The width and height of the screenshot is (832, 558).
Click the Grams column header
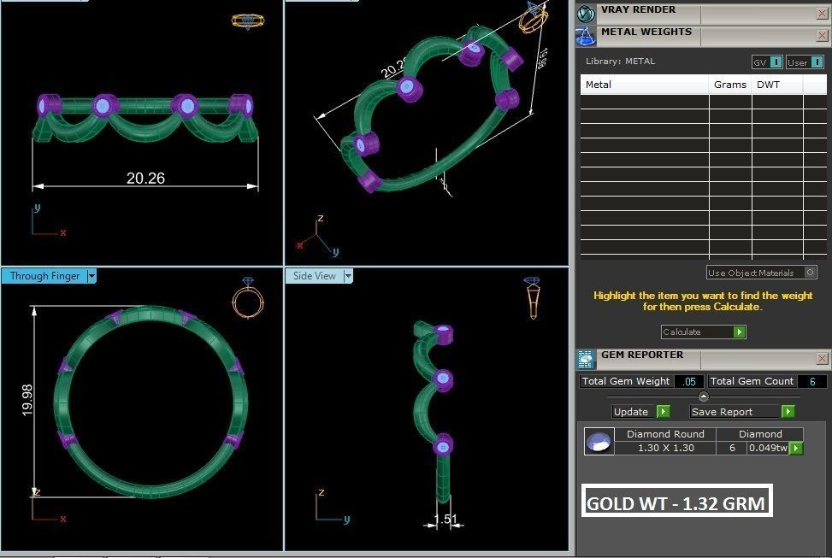click(x=729, y=85)
